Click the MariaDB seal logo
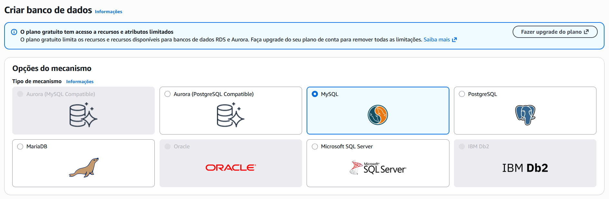 84,168
